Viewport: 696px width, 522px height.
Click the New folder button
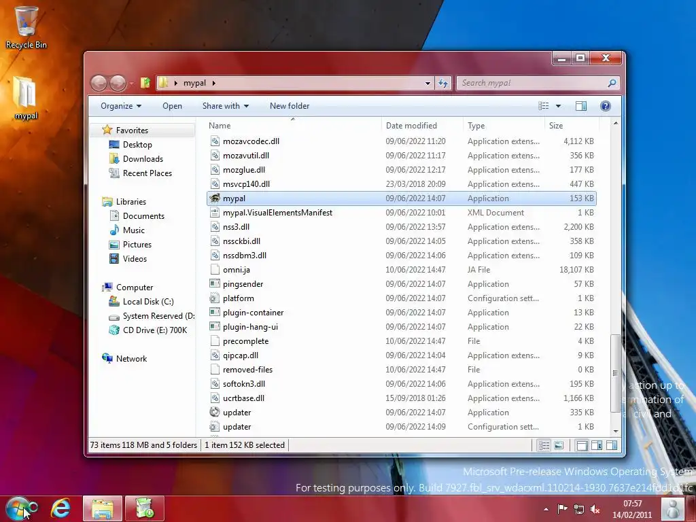click(290, 106)
